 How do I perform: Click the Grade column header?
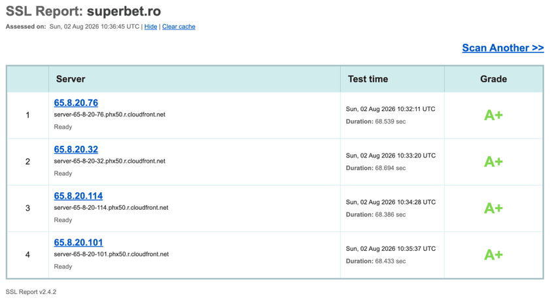[x=493, y=79]
